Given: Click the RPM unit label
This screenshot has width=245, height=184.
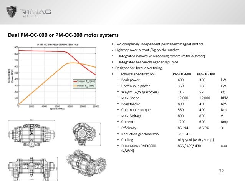Looking at the screenshot, I should click(x=225, y=98).
